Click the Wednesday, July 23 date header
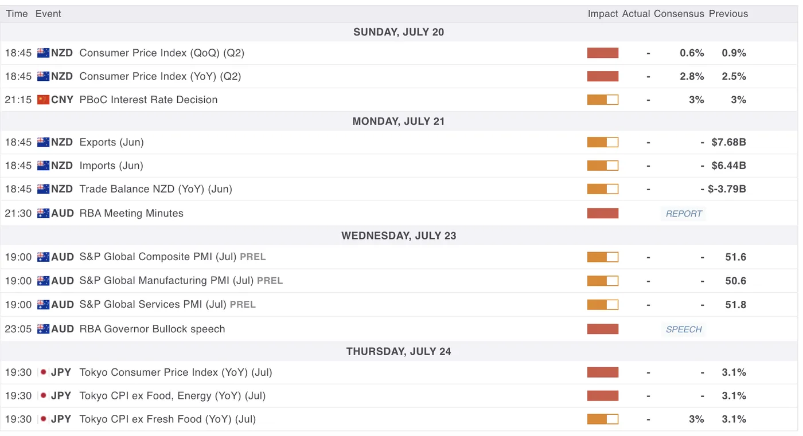The height and width of the screenshot is (436, 803). (399, 235)
